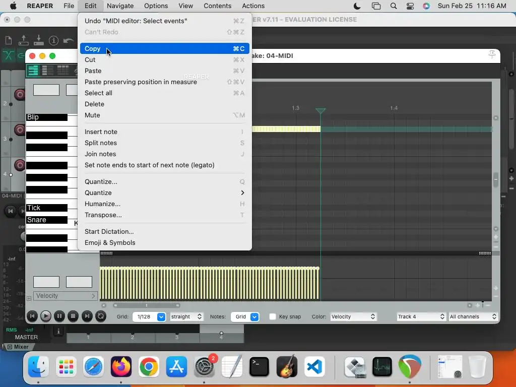Choose Split notes from Edit menu
516x387 pixels.
click(165, 143)
